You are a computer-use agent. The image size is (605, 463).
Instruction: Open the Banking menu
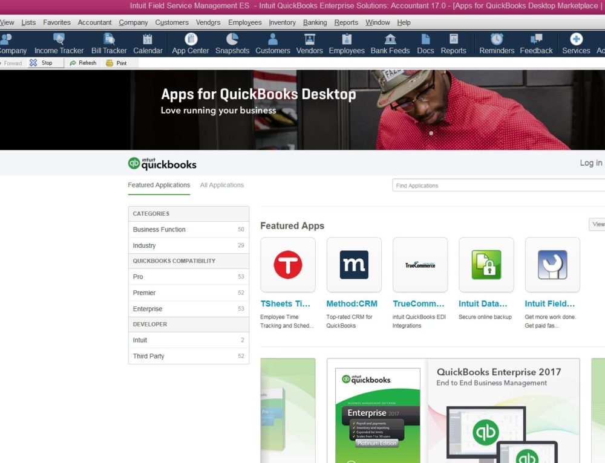pyautogui.click(x=315, y=22)
